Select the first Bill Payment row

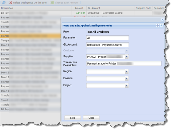click(35, 13)
